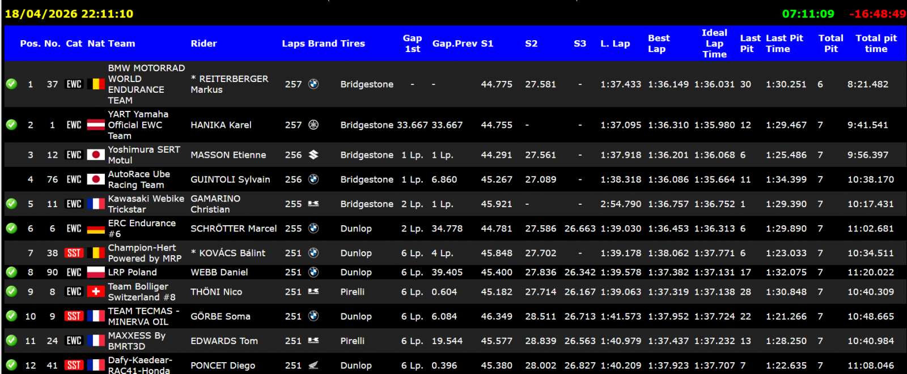Click the Yamaha brand logo for Hanika Karel
Screen dimensions: 907x374
pos(313,125)
